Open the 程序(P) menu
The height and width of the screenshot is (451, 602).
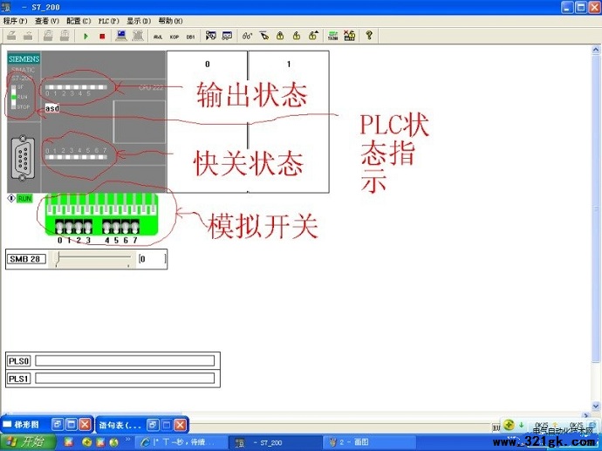(x=16, y=21)
